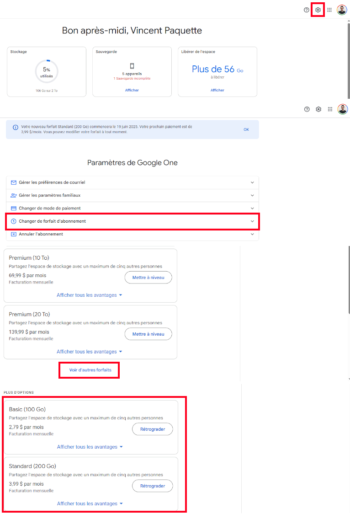Image resolution: width=350 pixels, height=514 pixels.
Task: Click the Paramètres de Google One heading
Action: click(132, 163)
